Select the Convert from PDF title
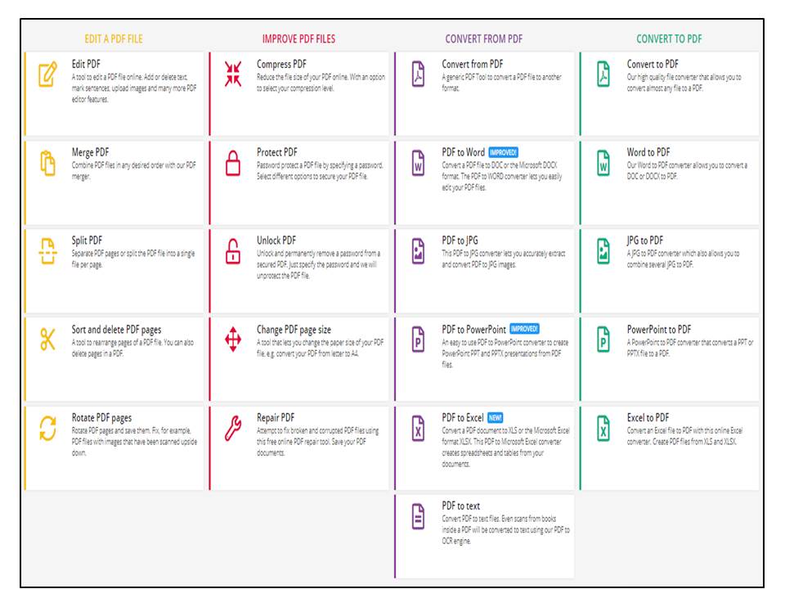Image resolution: width=785 pixels, height=589 pixels. pos(473,64)
